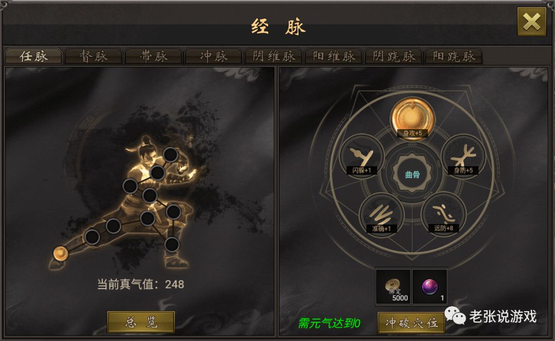Screen dimensions: 555x341
Task: Open the 阴维脉 tab
Action: coord(273,56)
